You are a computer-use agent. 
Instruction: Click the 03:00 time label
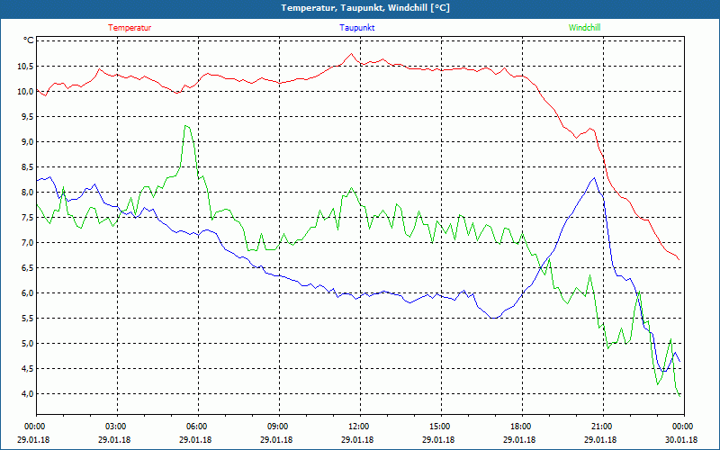click(114, 427)
